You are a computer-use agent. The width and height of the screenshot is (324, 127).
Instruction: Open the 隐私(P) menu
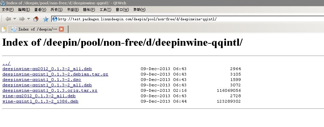[89, 9]
